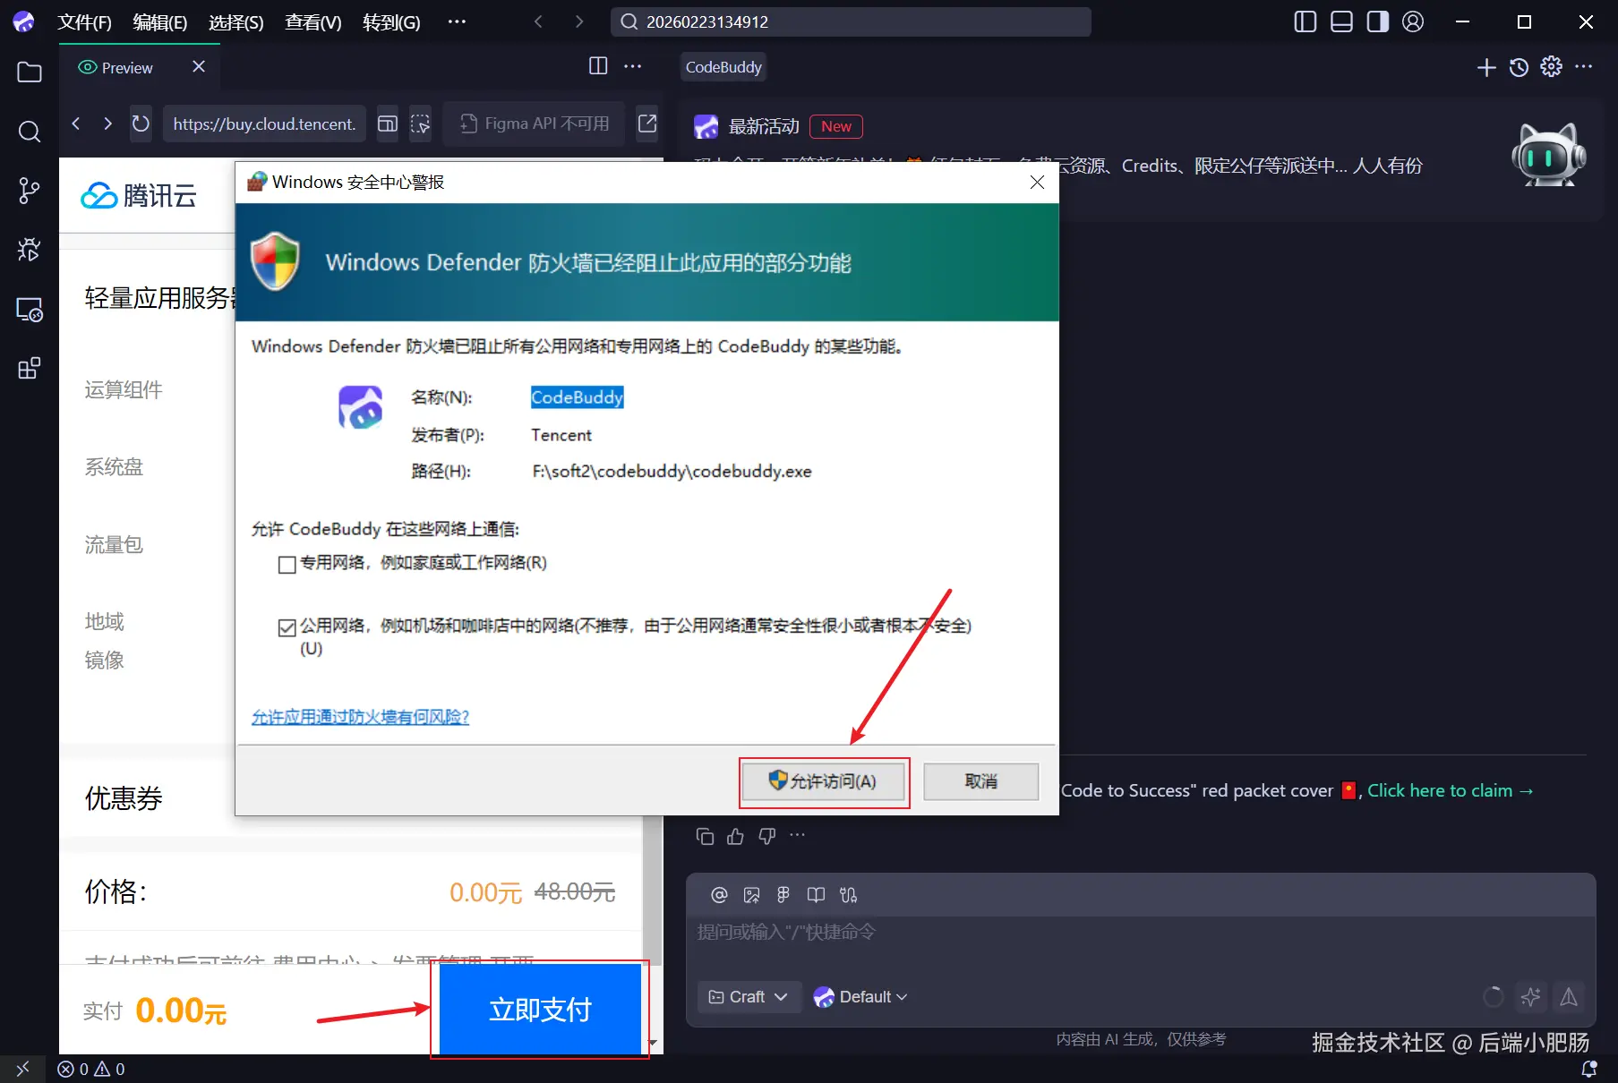Toggle the bottom panel layout icon
This screenshot has height=1083, width=1618.
(1341, 21)
